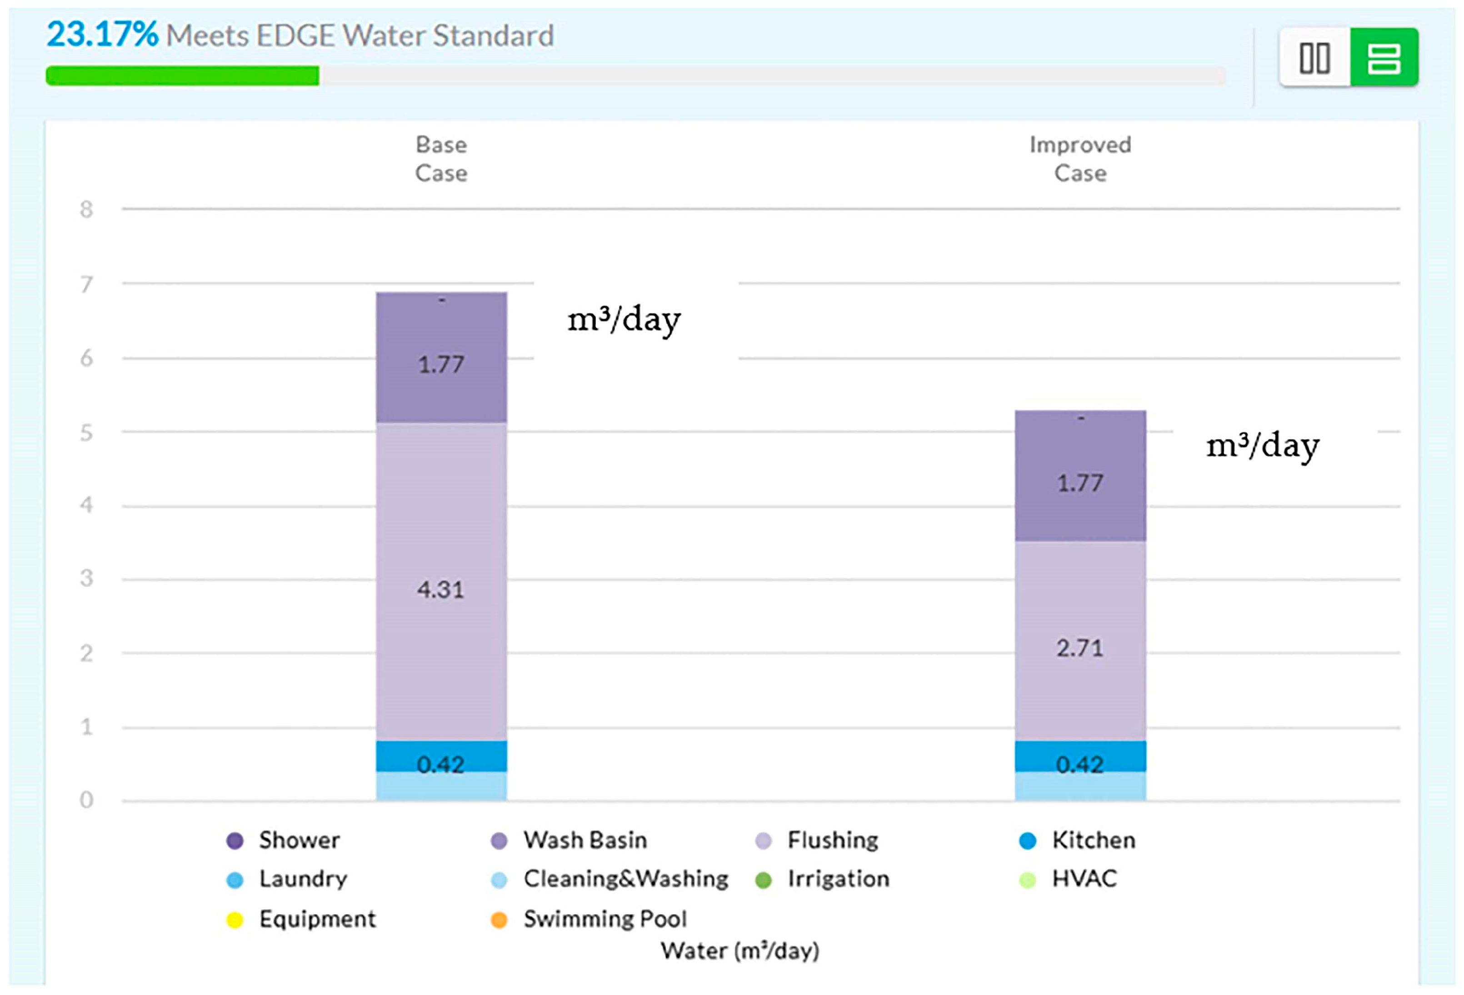Click the HVAC legend marker
Viewport: 1464px width, 995px height.
pyautogui.click(x=1028, y=880)
